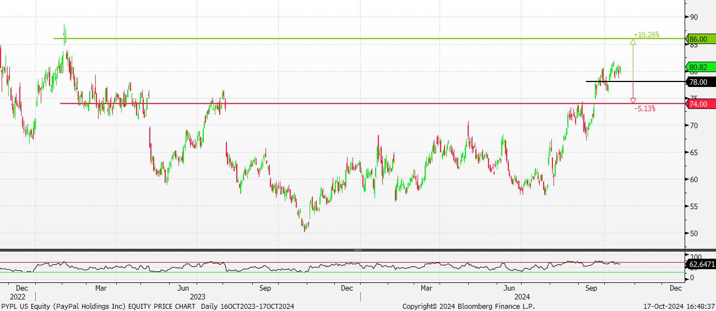716x311 pixels.
Task: Select the red 74.00 stop level label
Action: (x=701, y=103)
